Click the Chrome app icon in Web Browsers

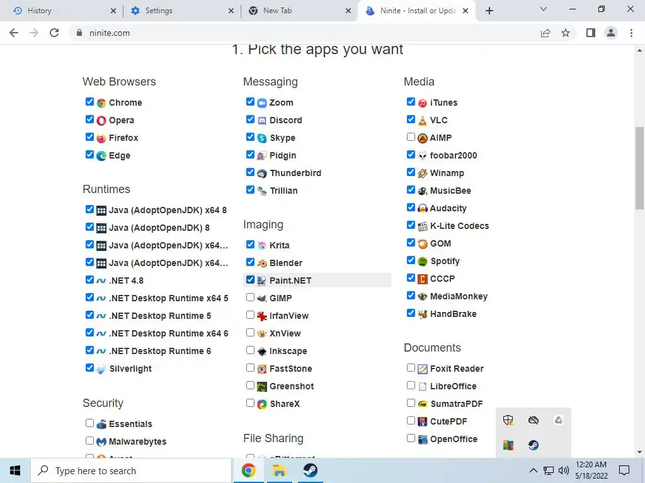pos(101,103)
